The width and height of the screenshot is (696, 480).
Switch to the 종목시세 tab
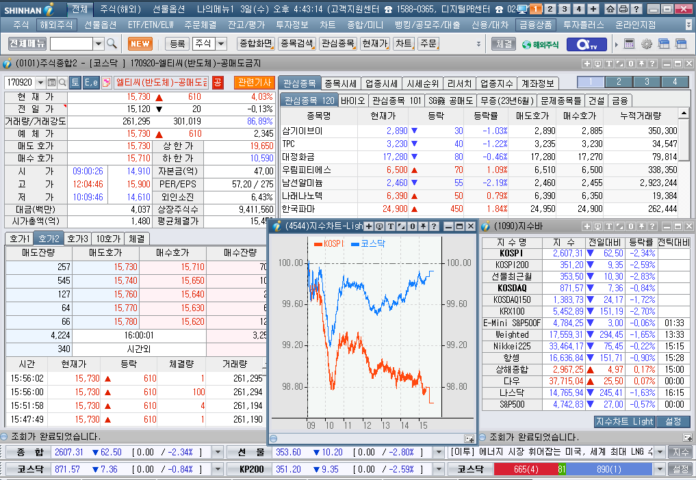pos(340,83)
